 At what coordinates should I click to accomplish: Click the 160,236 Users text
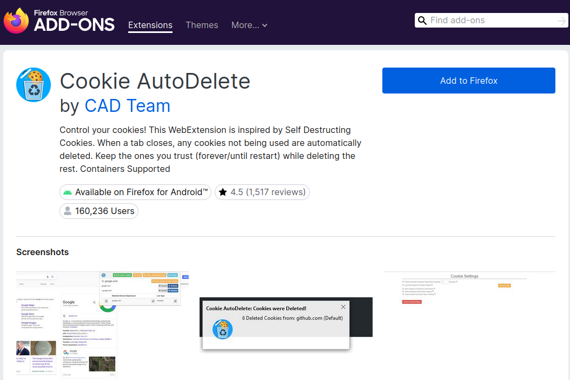point(105,211)
